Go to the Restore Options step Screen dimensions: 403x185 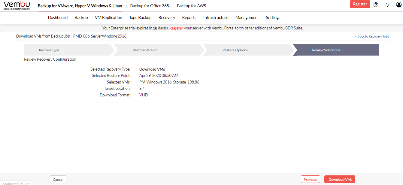[x=248, y=50]
